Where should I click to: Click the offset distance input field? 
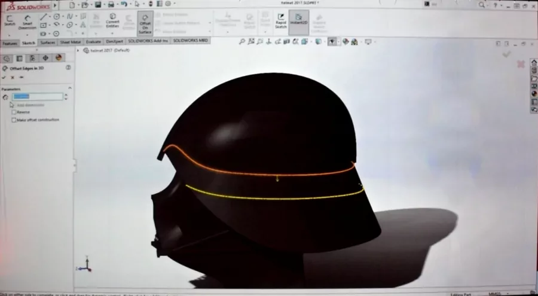click(x=38, y=97)
